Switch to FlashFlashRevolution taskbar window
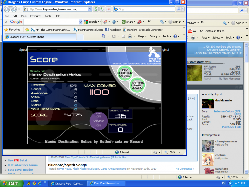This screenshot has width=249, height=187. (106, 183)
